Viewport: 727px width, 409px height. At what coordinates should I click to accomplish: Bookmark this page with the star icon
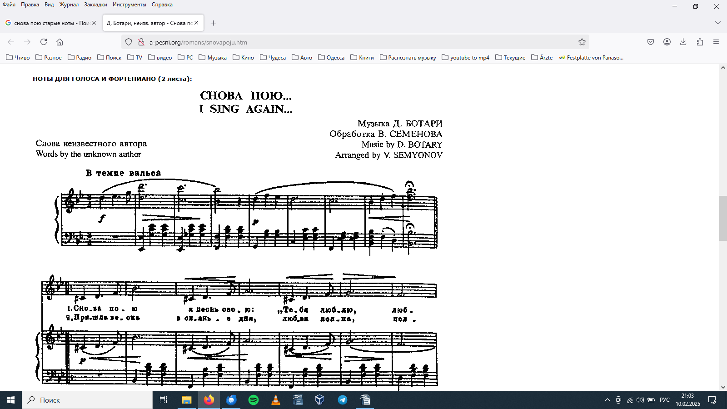point(582,42)
